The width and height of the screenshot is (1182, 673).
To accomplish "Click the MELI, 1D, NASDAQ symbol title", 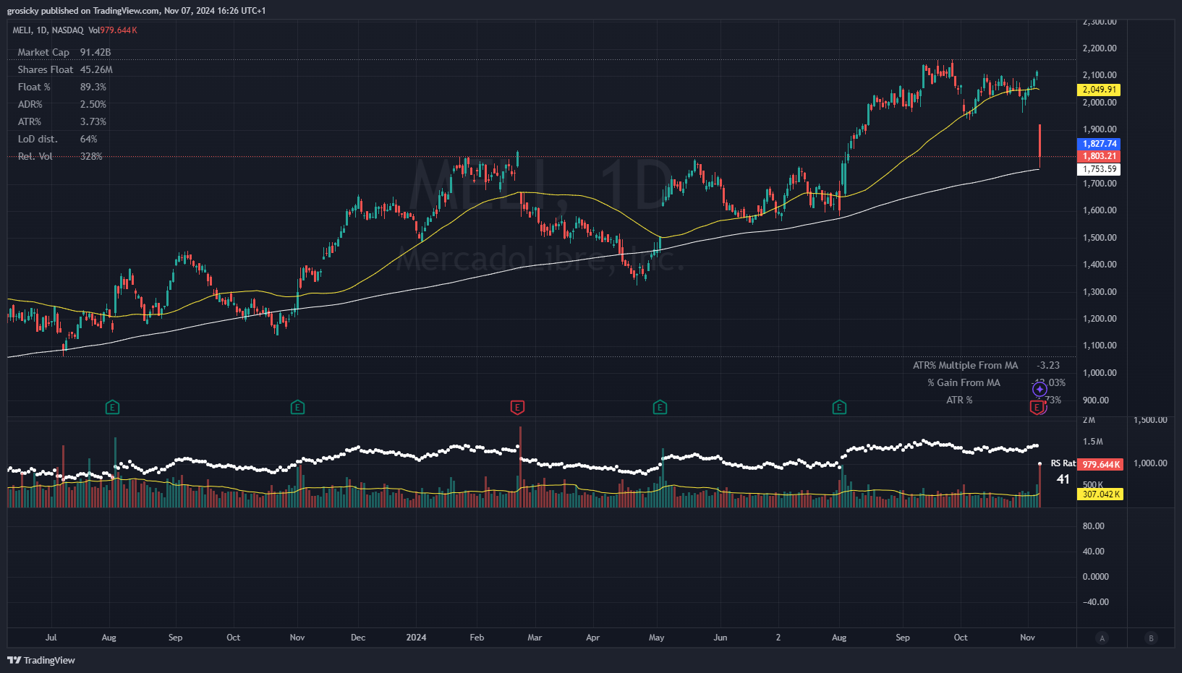I will [48, 30].
